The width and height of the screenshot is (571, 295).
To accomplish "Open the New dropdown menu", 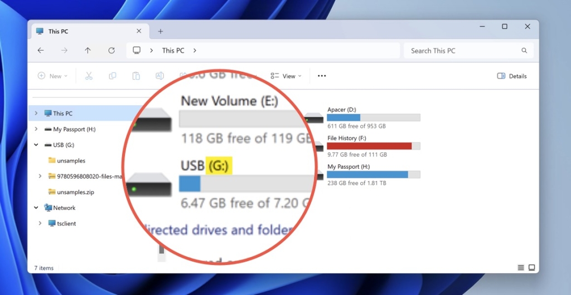I will [53, 76].
